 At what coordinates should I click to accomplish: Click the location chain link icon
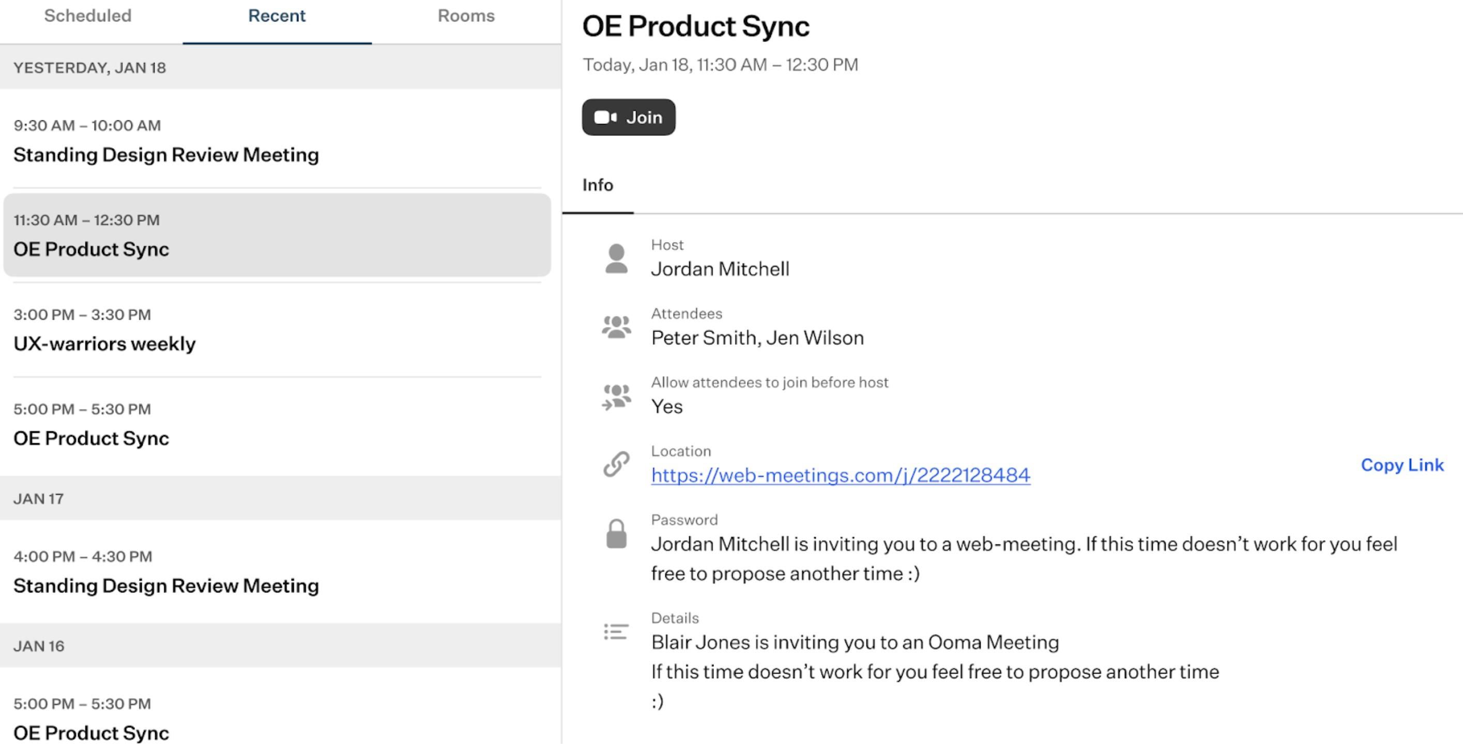pos(616,464)
